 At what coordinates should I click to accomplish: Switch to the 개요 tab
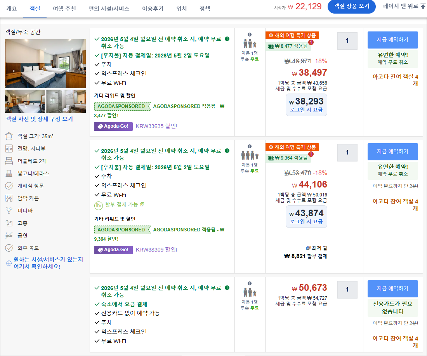point(11,9)
